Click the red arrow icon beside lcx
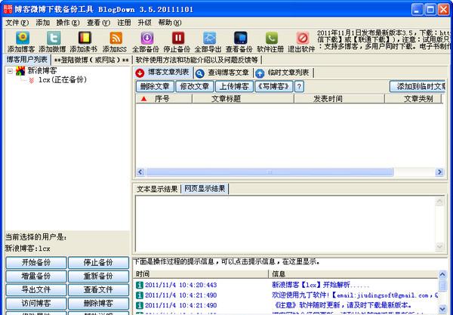The height and width of the screenshot is (315, 453). pyautogui.click(x=31, y=80)
